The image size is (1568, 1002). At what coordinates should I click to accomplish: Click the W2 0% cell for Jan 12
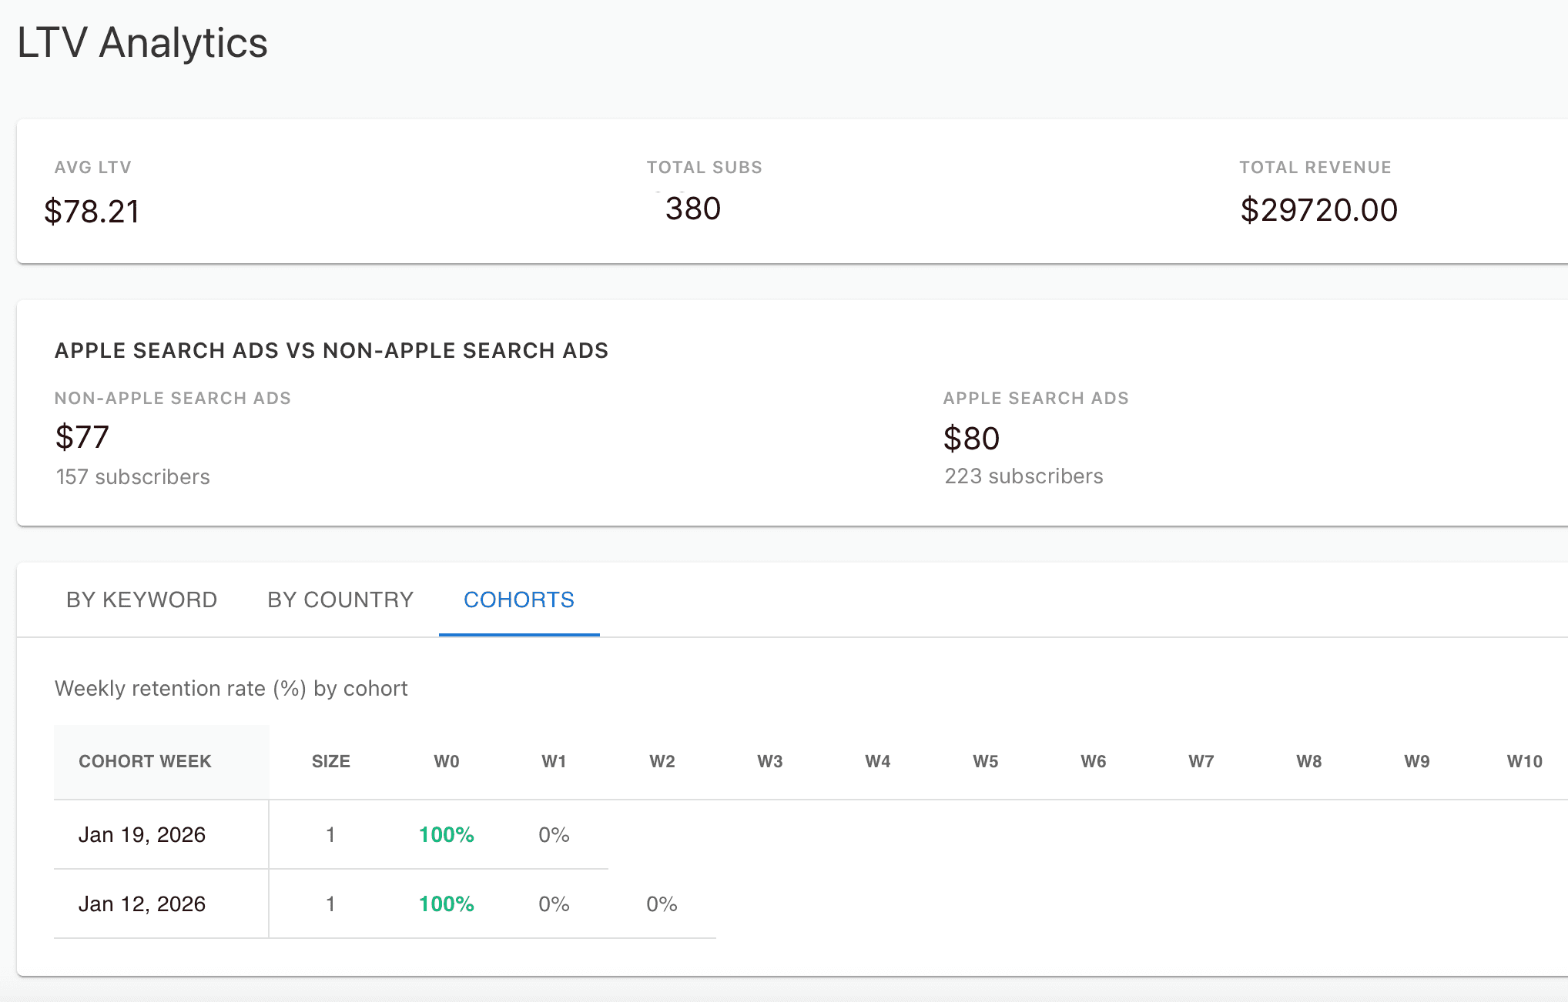(661, 903)
